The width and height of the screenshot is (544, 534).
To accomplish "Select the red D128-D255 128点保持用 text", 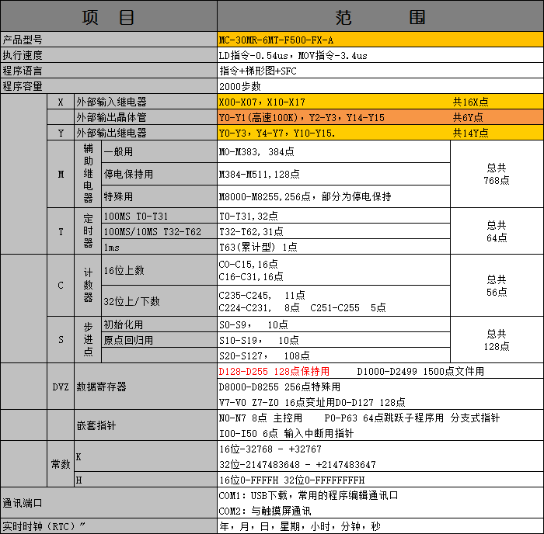I will tap(274, 371).
